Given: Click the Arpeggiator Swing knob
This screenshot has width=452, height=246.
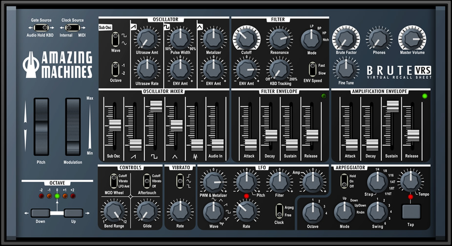Looking at the screenshot, I should [x=377, y=212].
